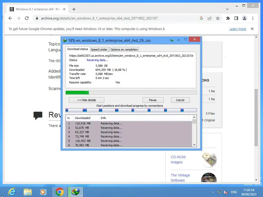Click the comment bubble Reviews icon
The image size is (263, 197).
pyautogui.click(x=38, y=116)
